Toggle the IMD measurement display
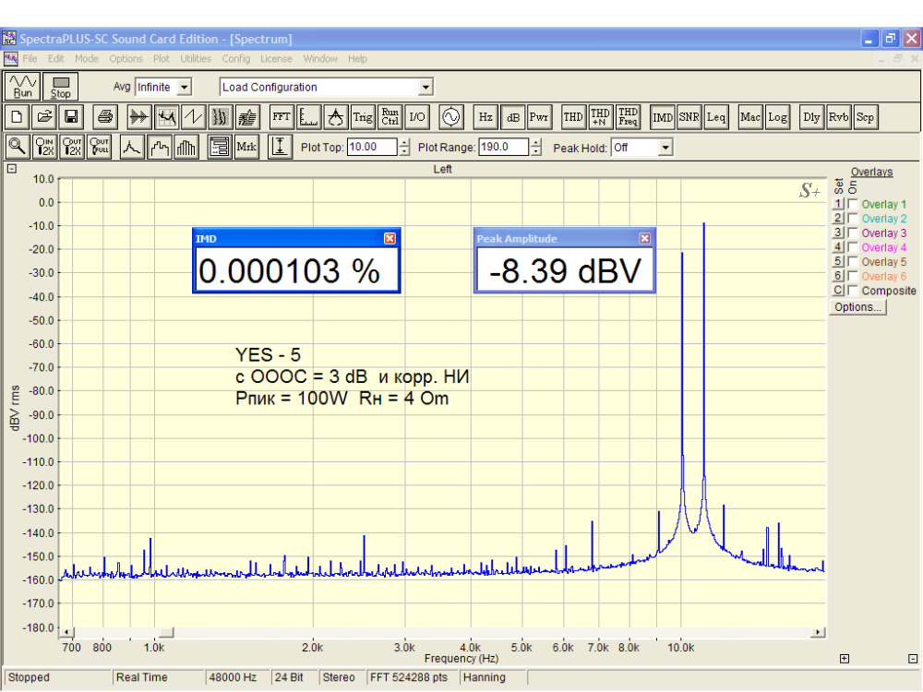The height and width of the screenshot is (692, 923). 663,117
